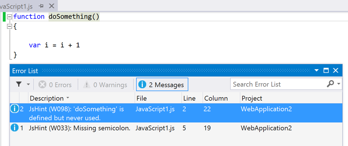Maximize the Error List panel

point(326,71)
